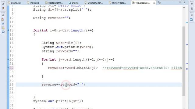This screenshot has height=109, width=195.
Task: Open the Outline view icon in right trim
Action: click(x=192, y=19)
